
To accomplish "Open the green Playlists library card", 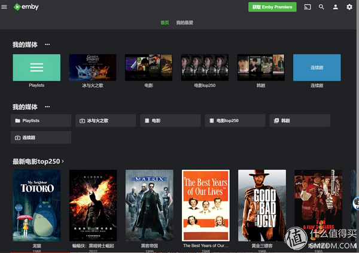I will 36,68.
